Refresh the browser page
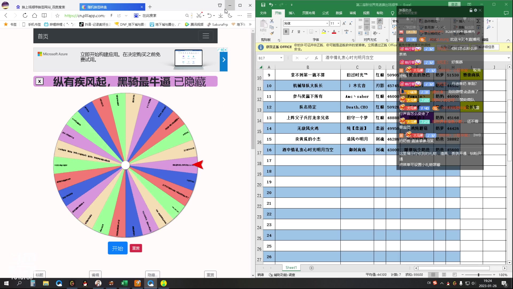513x289 pixels. pos(25,16)
